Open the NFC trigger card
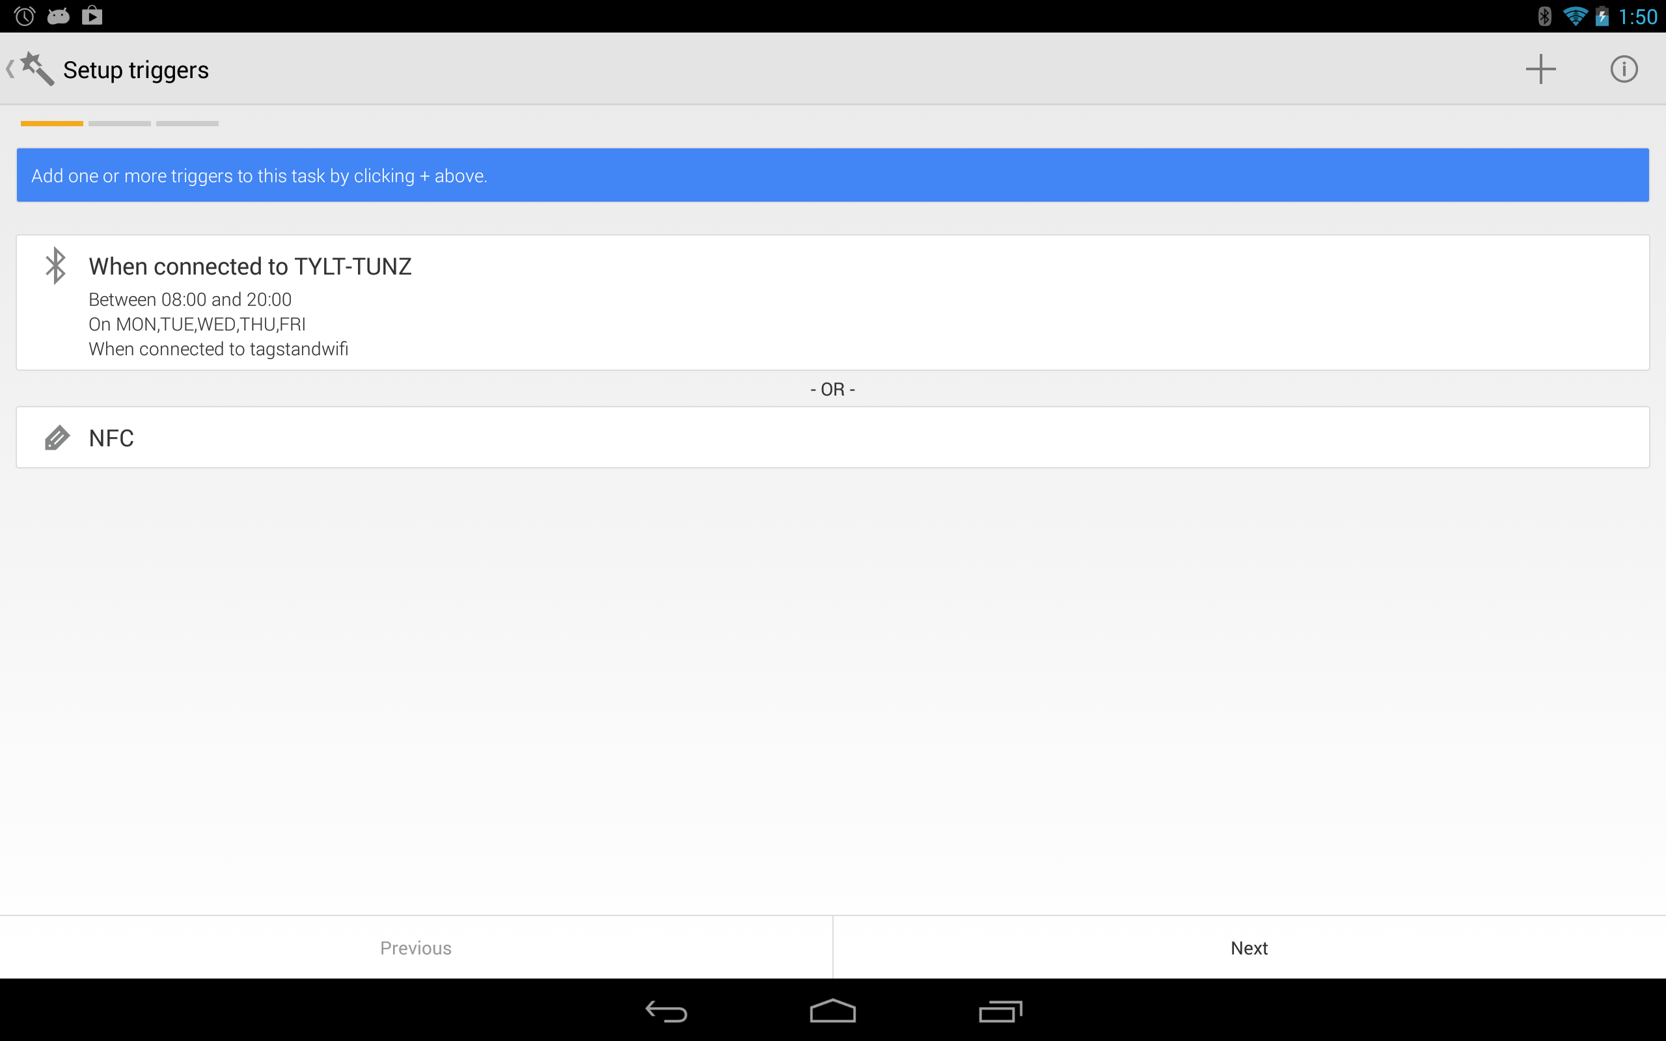This screenshot has height=1041, width=1666. point(832,437)
